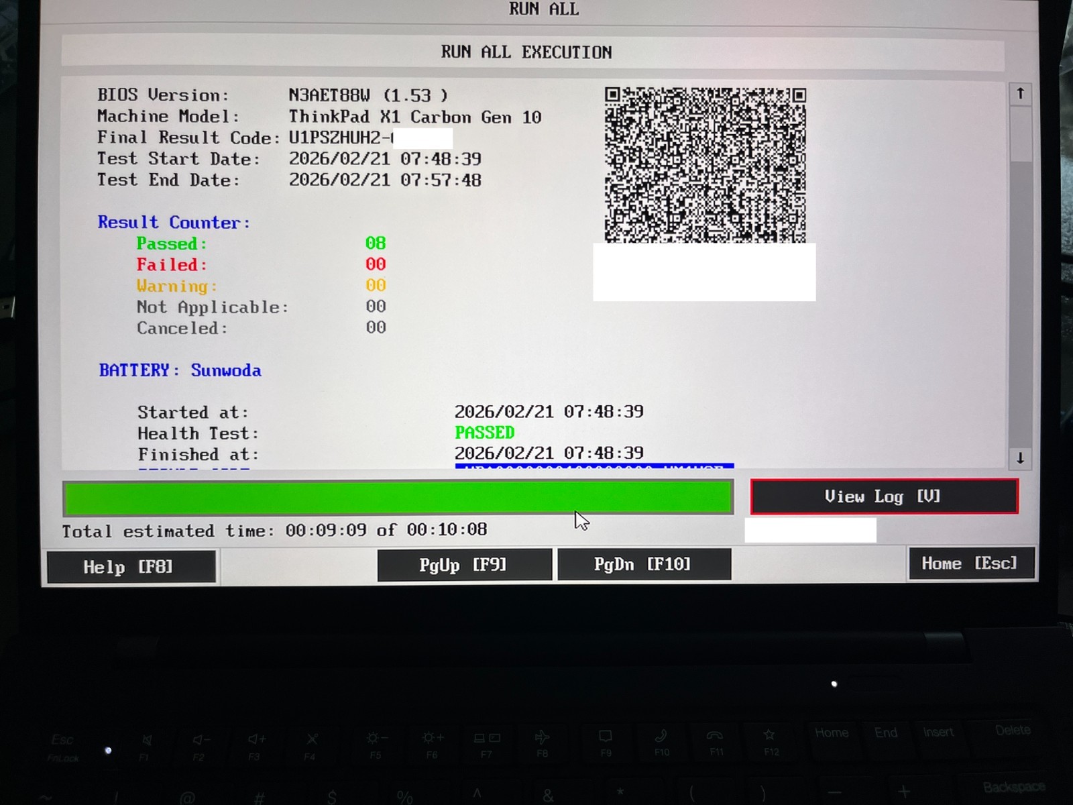Click the highlighted blue row at bottom
1073x805 pixels.
[594, 466]
